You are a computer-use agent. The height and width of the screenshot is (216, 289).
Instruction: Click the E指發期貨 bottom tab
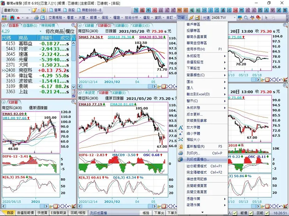(59, 213)
